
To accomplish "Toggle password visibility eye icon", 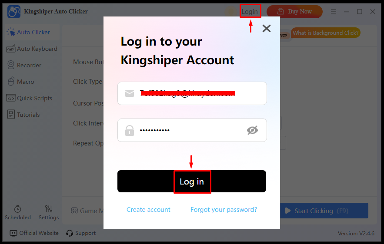I will [x=252, y=130].
